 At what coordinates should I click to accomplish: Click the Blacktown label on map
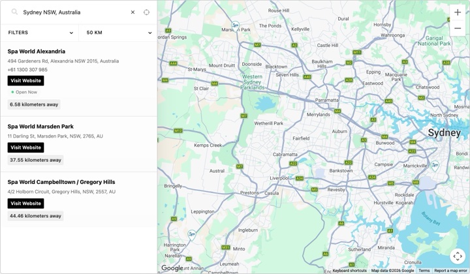[276, 67]
